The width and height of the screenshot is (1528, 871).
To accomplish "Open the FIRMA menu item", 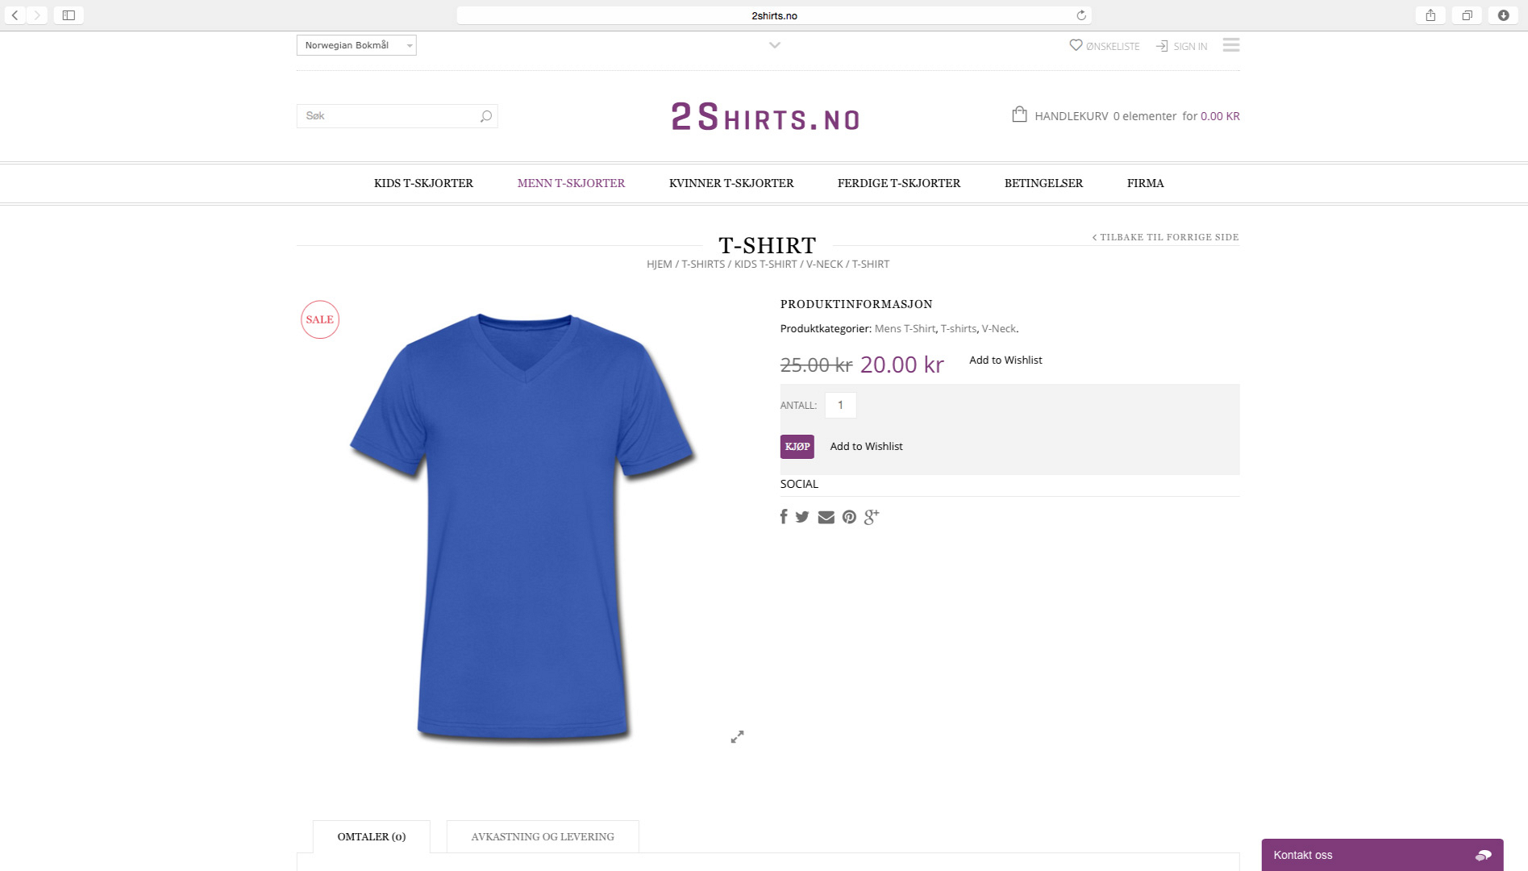I will coord(1145,183).
